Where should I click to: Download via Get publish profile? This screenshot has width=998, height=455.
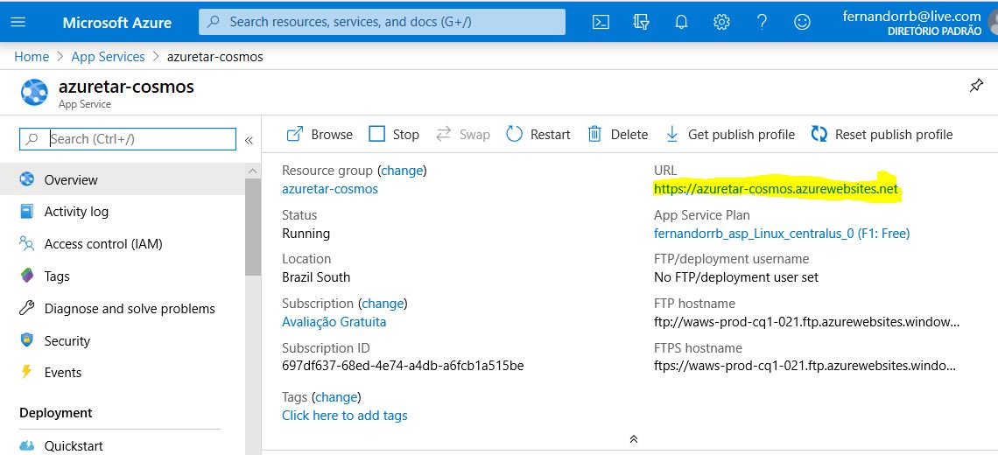(x=730, y=134)
